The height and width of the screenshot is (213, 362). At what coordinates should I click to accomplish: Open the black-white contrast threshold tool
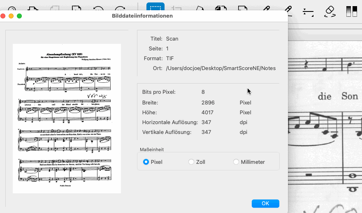coord(351,11)
